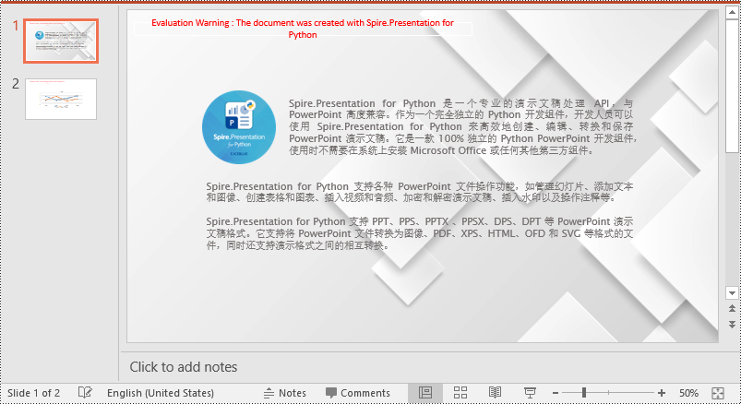Click scroll up arrow of slide pane
741x404 pixels.
(x=732, y=13)
